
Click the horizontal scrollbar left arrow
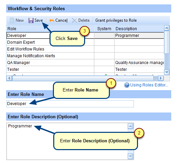9,78
